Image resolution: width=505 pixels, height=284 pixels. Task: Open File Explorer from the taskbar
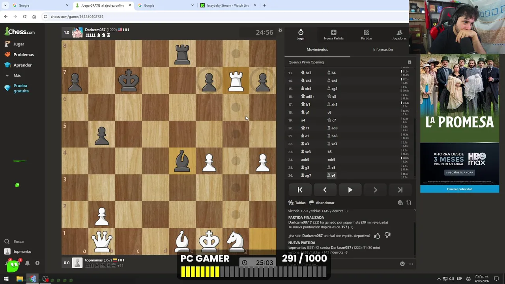click(x=19, y=279)
